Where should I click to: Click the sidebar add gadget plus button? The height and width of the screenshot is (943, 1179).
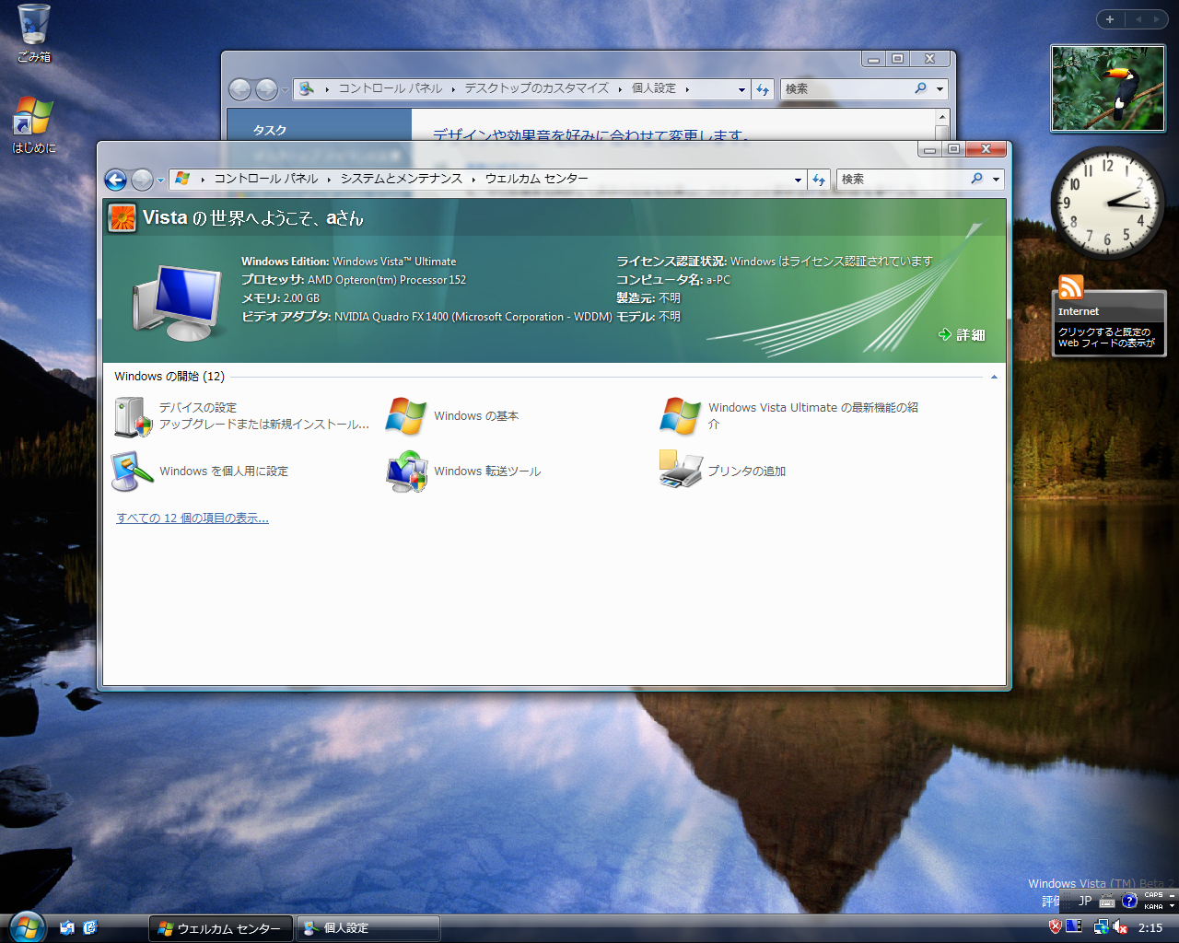tap(1110, 19)
